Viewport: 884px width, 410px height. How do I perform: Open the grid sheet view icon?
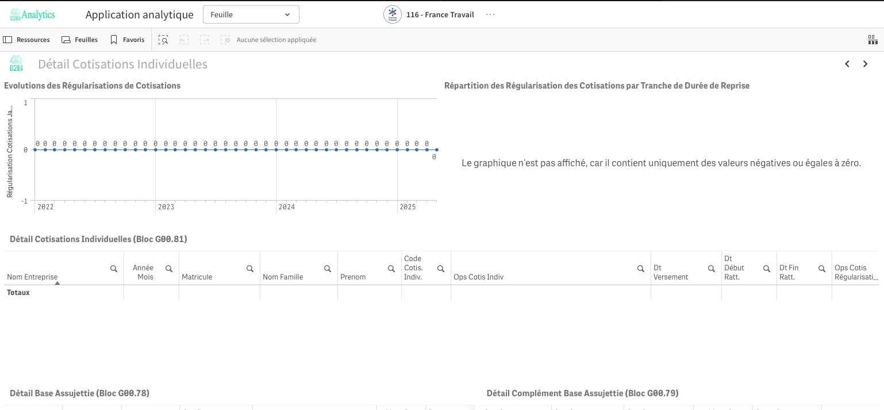click(873, 40)
